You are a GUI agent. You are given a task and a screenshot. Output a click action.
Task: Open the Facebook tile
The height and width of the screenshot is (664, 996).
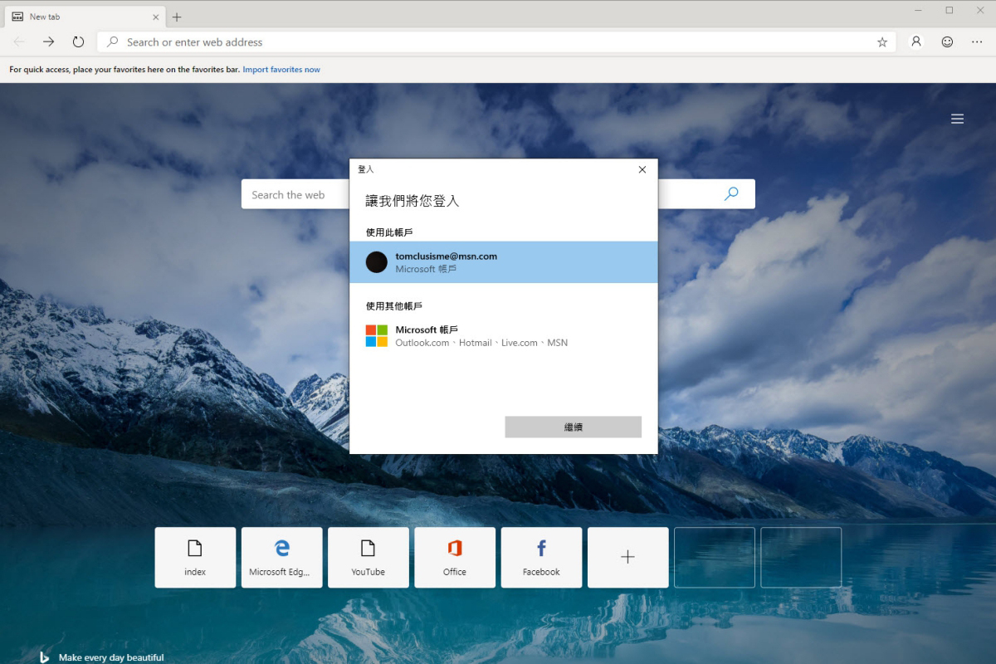click(x=541, y=557)
